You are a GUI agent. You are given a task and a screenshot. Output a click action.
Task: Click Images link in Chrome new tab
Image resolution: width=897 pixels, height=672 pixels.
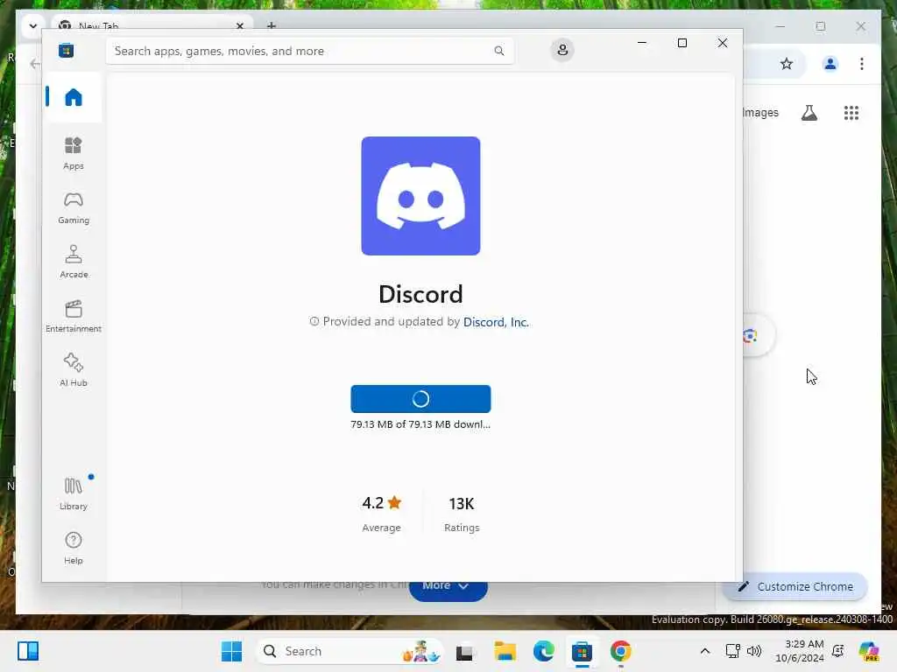coord(761,113)
